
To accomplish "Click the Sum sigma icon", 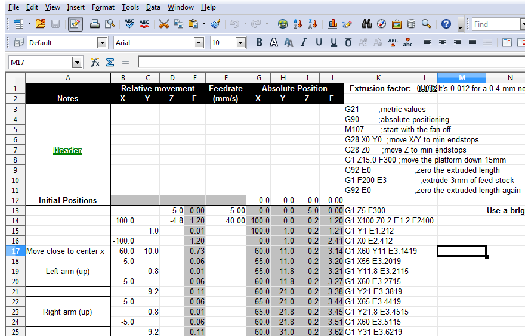I will pyautogui.click(x=110, y=63).
